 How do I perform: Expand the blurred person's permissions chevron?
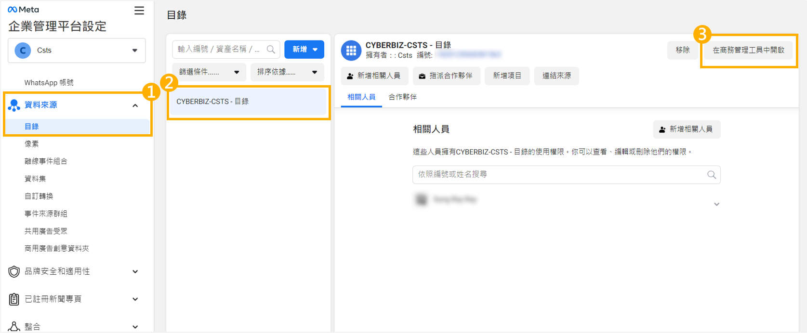(x=716, y=204)
